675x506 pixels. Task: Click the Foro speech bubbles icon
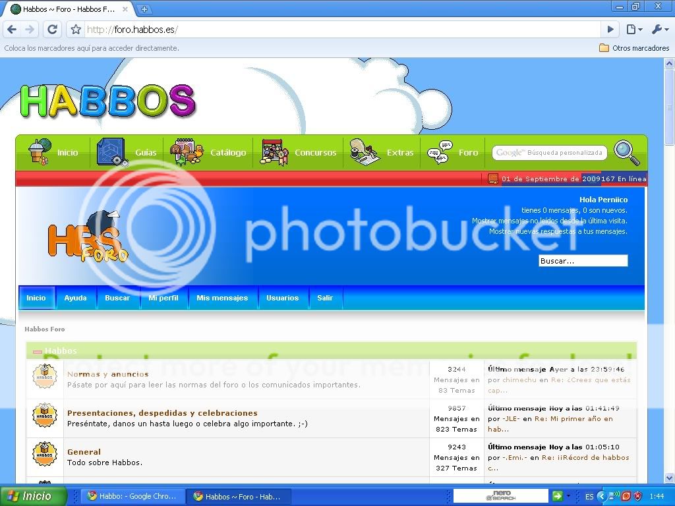(x=440, y=153)
